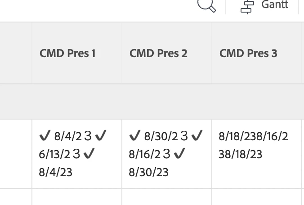Open search with the magnifier icon
Viewport: 304px width, 205px height.
click(206, 5)
